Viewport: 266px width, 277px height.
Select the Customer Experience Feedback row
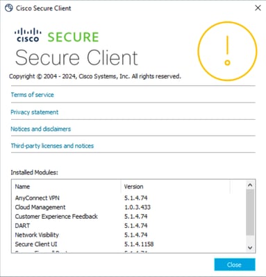(128, 217)
